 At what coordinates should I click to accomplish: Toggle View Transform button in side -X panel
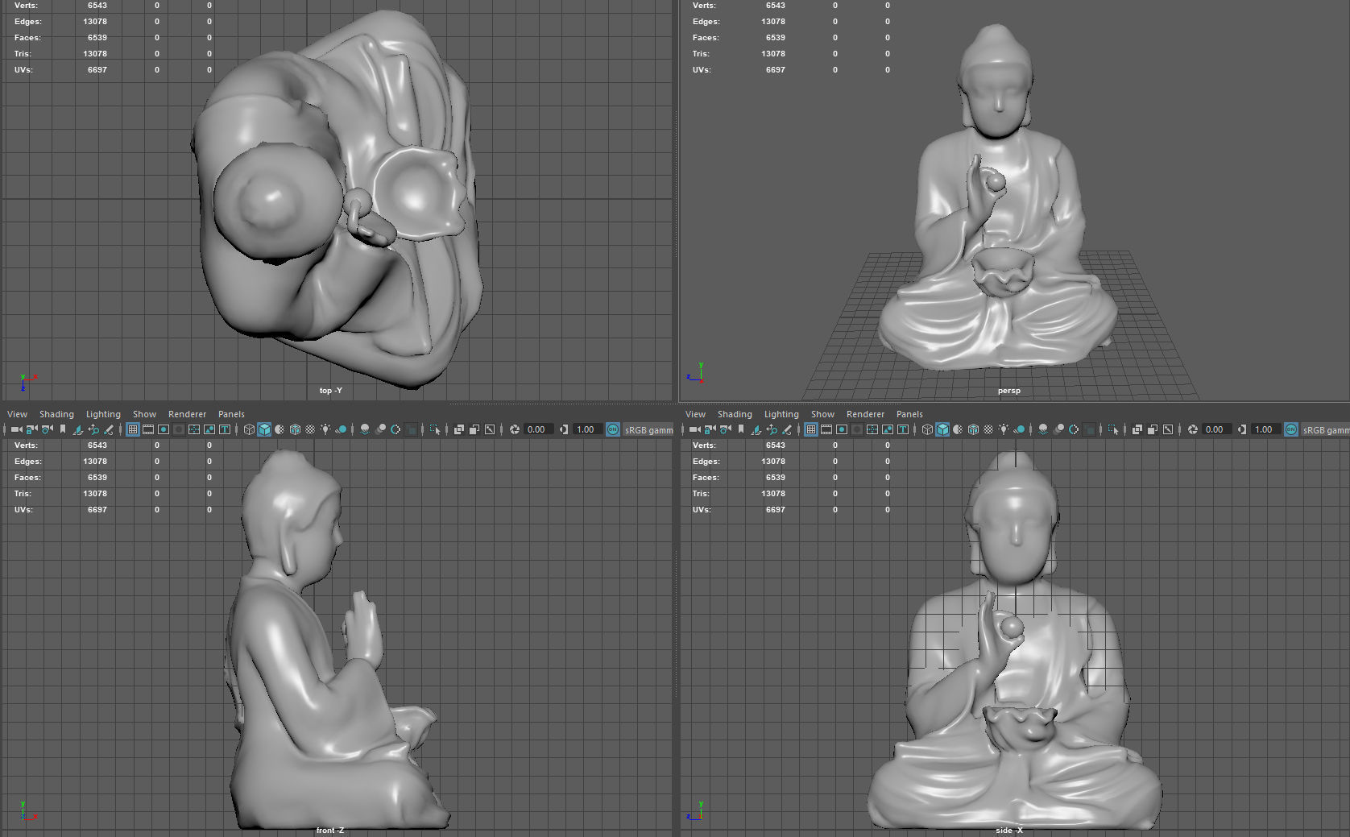tap(1291, 429)
